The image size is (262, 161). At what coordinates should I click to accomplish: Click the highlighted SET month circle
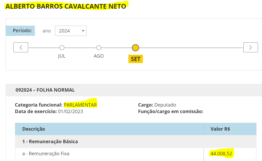135,48
